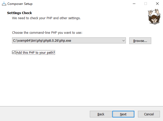163x121 pixels.
Task: Cancel the Composer installation
Action: click(x=149, y=114)
